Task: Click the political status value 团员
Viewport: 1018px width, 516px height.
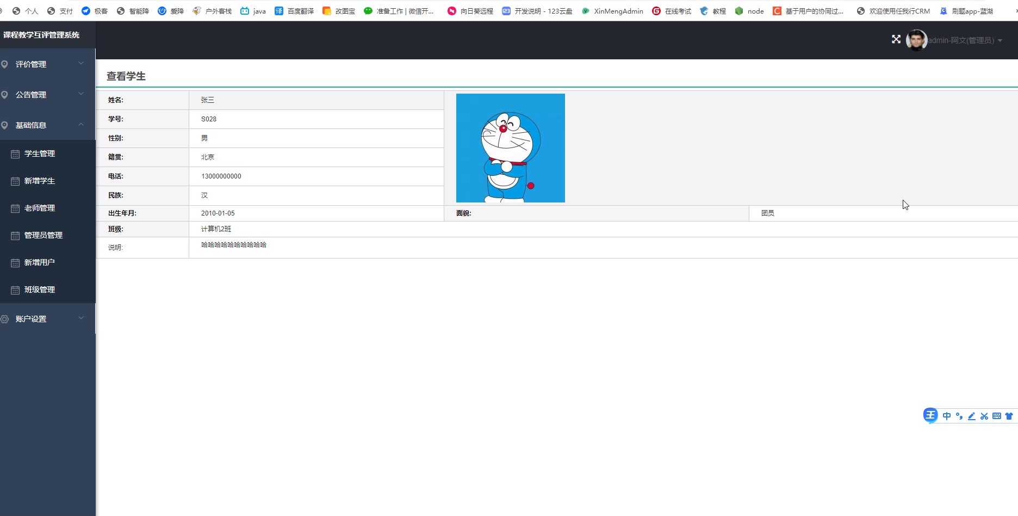Action: (768, 213)
